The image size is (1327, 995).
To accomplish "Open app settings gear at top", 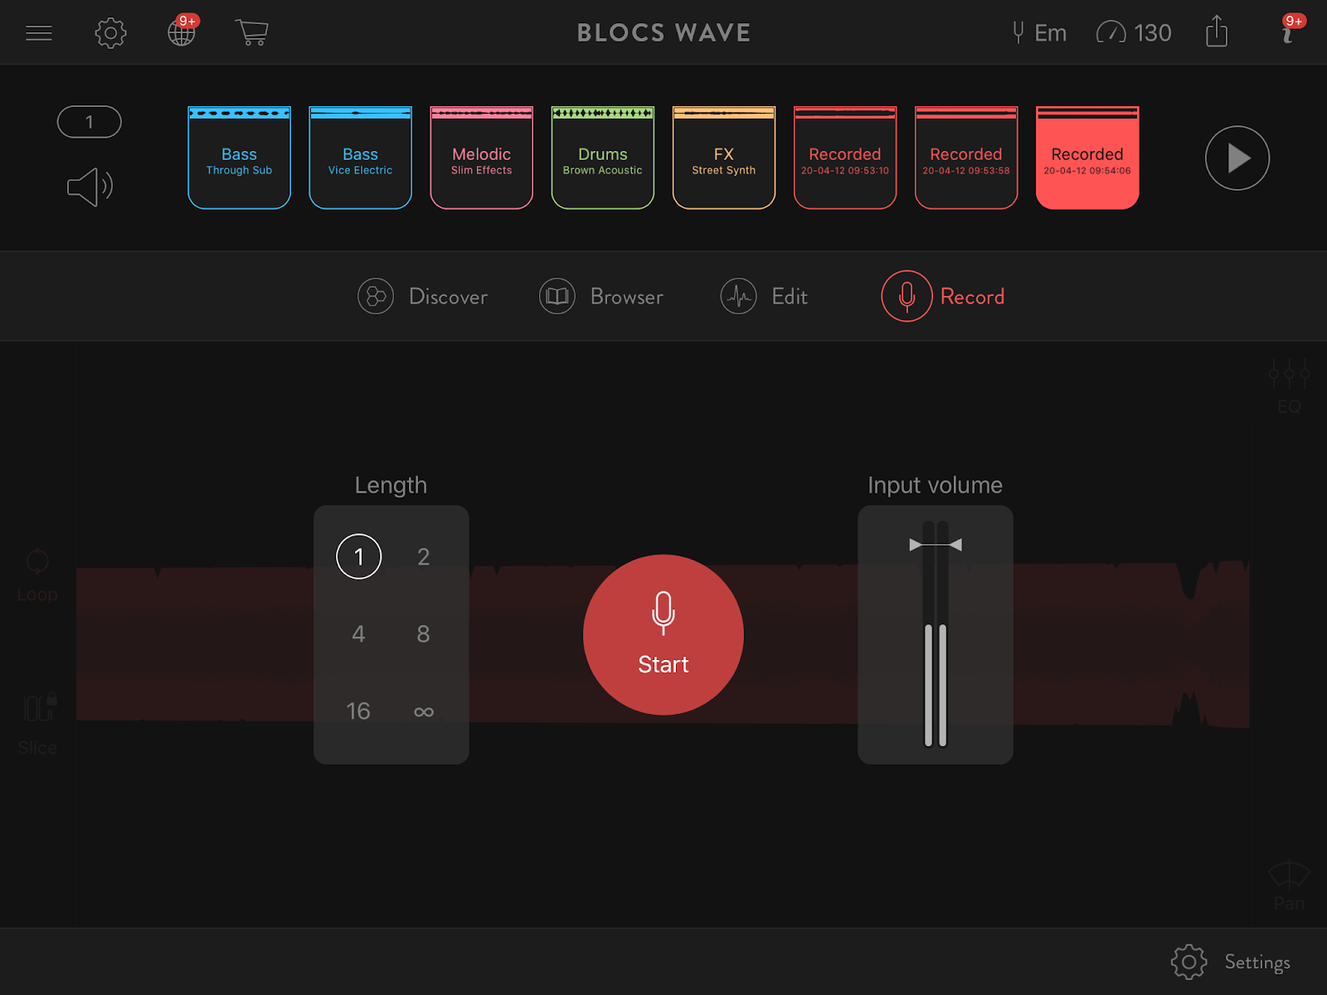I will click(x=110, y=33).
